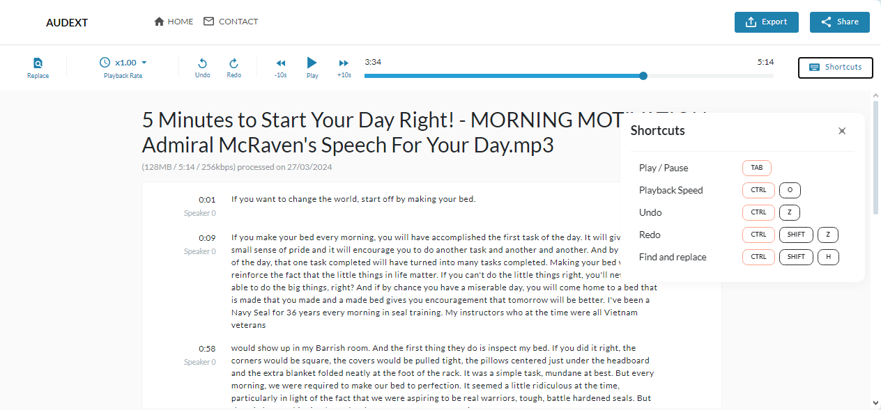
Task: Toggle the Shortcuts panel button
Action: coord(835,68)
